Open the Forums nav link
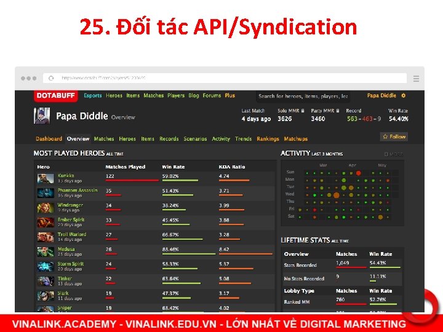The height and width of the screenshot is (332, 443). point(212,95)
